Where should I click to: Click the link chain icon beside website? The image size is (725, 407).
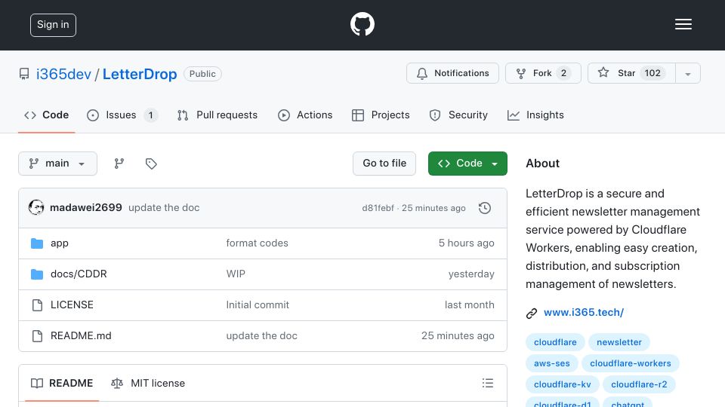point(532,314)
